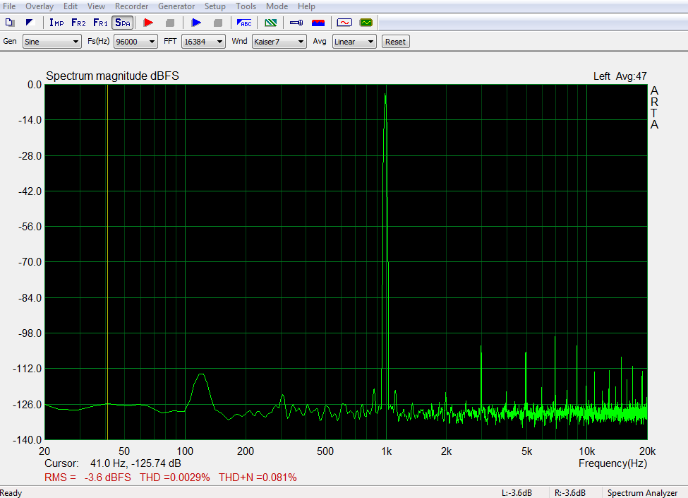Open the Edit menu

pos(70,6)
